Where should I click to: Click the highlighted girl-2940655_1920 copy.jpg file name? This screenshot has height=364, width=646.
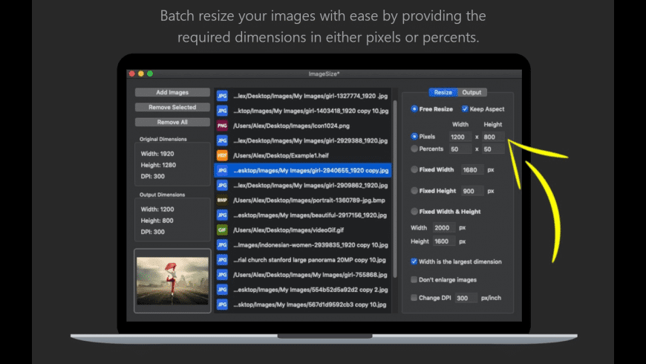(311, 170)
